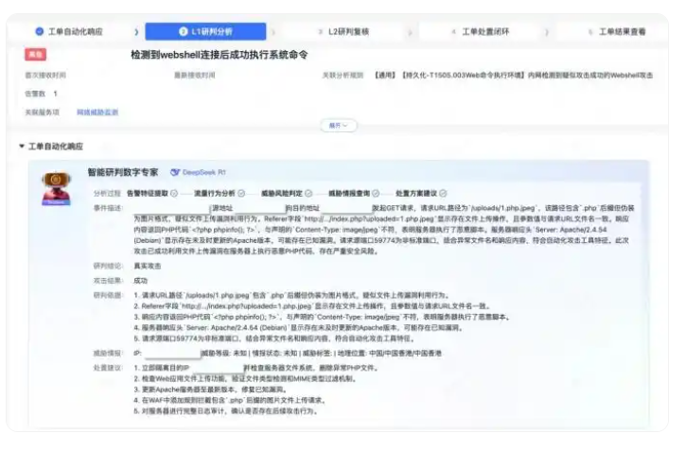This screenshot has width=685, height=451.
Task: Click suggestion 5 about server log audit
Action: 225,411
